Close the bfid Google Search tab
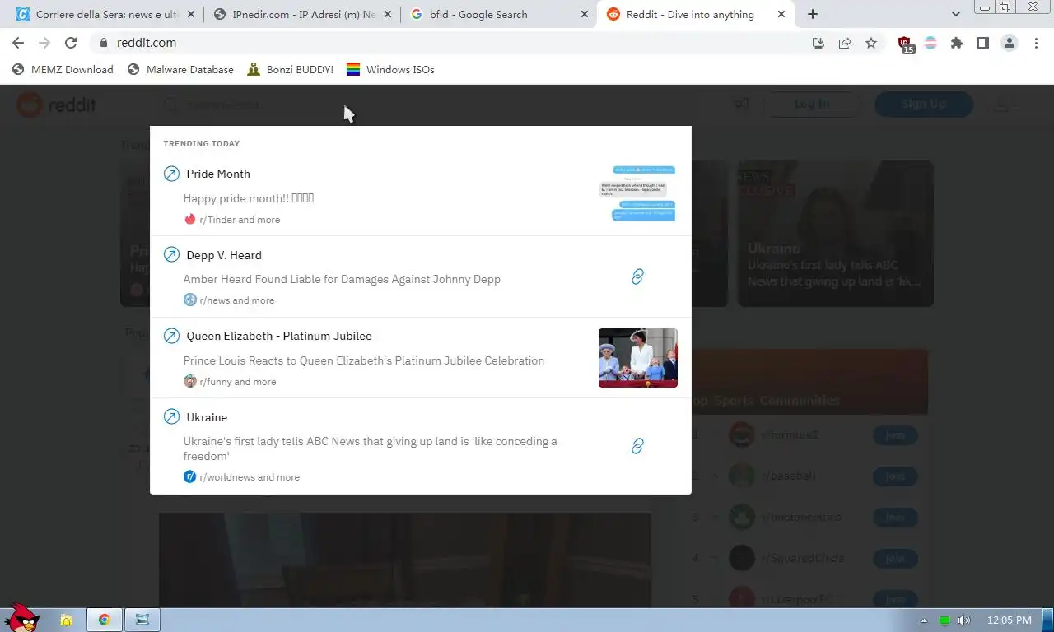This screenshot has height=632, width=1054. coord(584,14)
